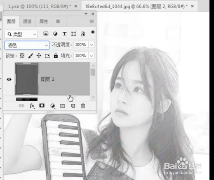Close the f8e8c4ed6d_1044.jpg document tab

click(193, 6)
